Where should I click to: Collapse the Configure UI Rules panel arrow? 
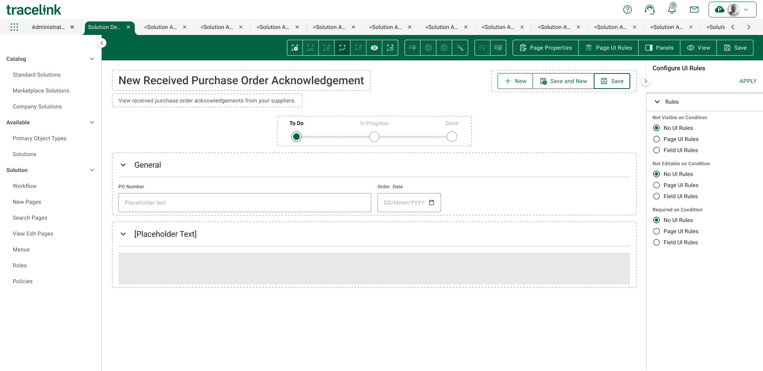[x=646, y=81]
